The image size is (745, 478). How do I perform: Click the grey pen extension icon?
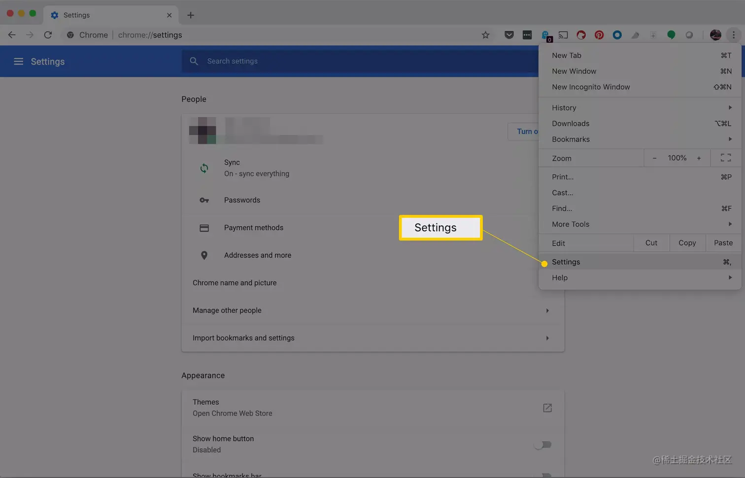[635, 34]
